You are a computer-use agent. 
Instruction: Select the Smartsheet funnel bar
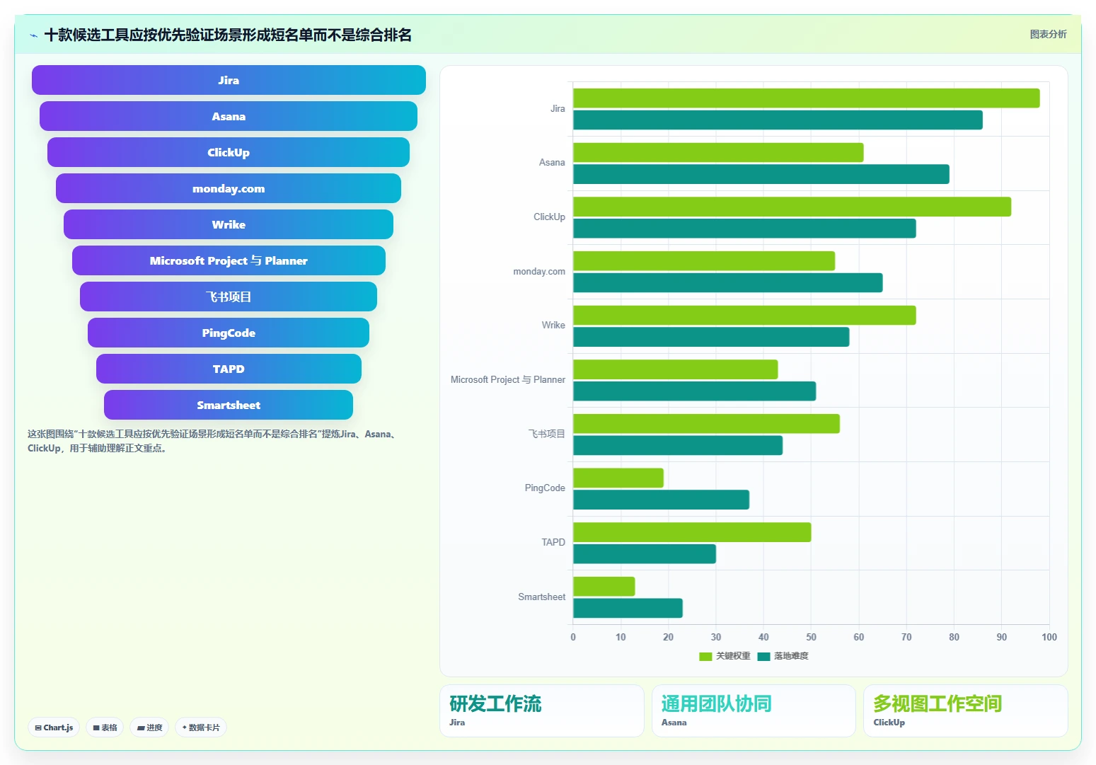(x=229, y=405)
